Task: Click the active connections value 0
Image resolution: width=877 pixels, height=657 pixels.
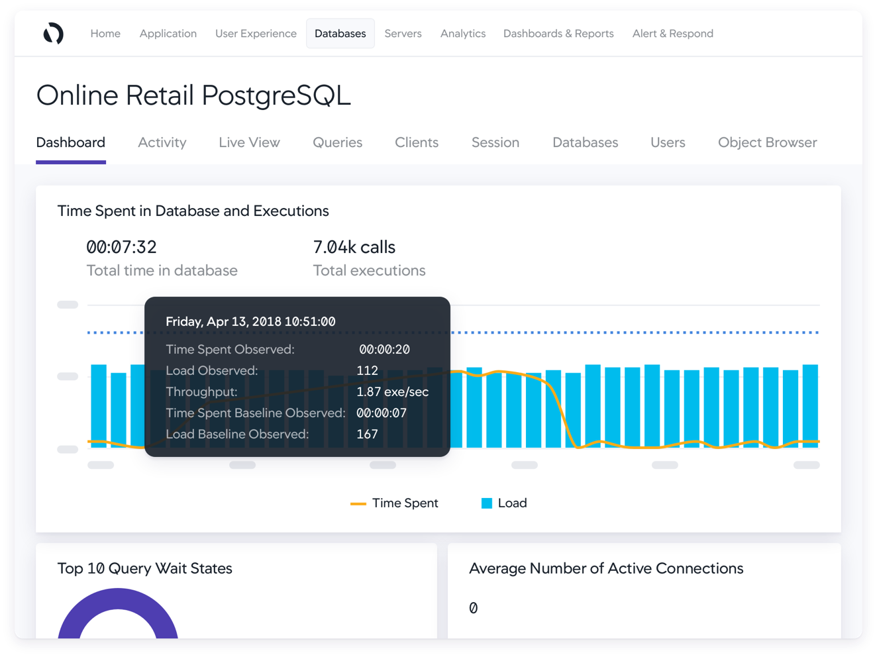Action: point(473,608)
